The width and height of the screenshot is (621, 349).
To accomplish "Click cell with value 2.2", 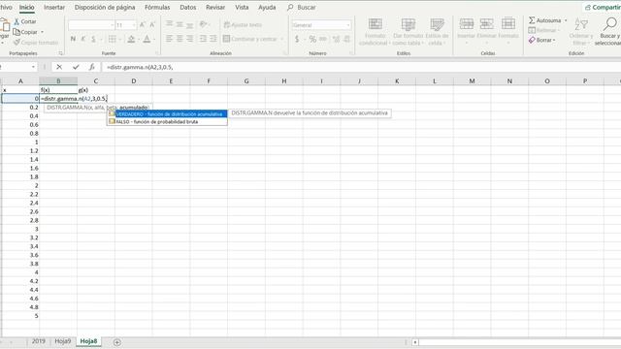I will click(x=20, y=194).
